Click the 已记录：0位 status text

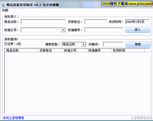click(12, 44)
